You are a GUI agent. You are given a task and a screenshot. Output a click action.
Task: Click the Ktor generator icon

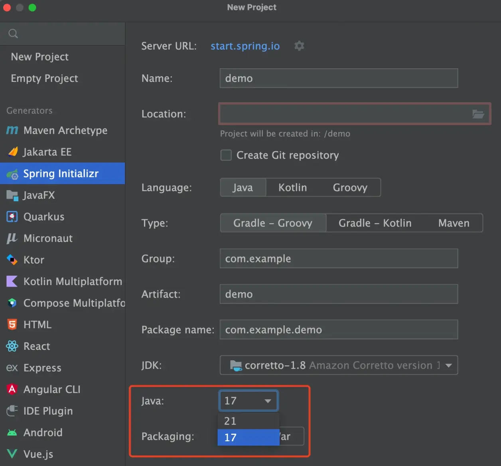[x=12, y=260]
